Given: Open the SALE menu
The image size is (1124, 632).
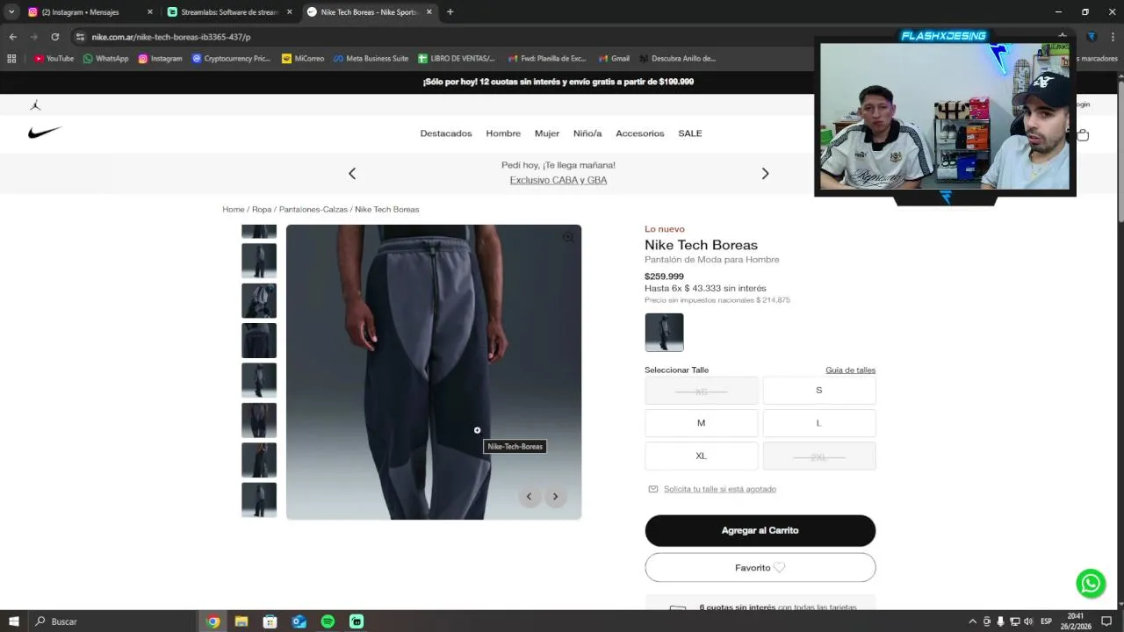Looking at the screenshot, I should [x=690, y=133].
